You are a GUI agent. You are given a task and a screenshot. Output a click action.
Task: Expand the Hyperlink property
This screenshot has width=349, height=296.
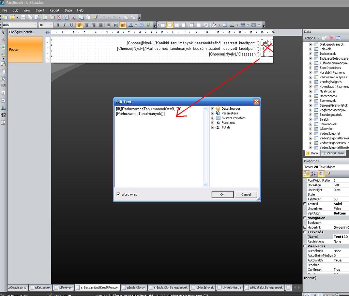[305, 227]
